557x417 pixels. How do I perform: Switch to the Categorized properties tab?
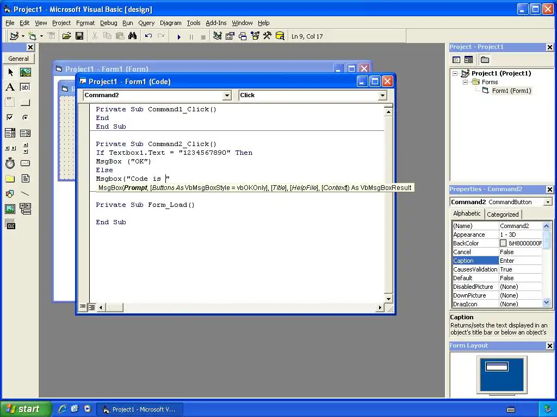coord(503,214)
